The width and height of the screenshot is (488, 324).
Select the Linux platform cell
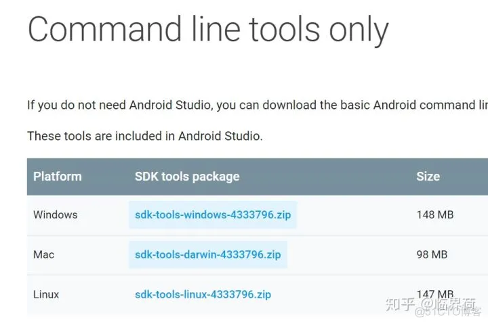46,294
